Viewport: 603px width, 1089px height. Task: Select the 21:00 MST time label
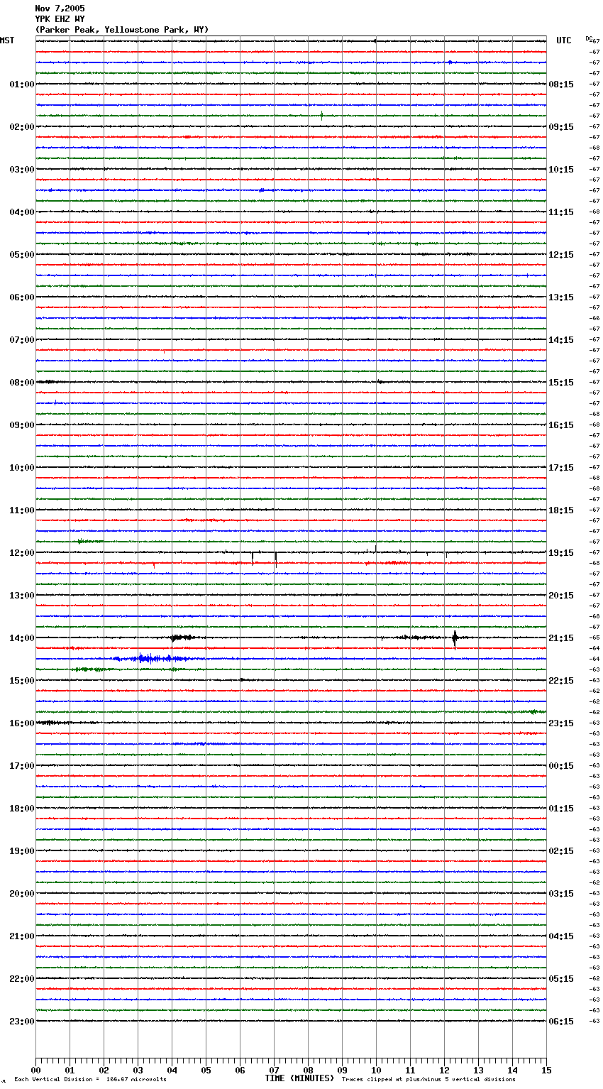(x=22, y=936)
